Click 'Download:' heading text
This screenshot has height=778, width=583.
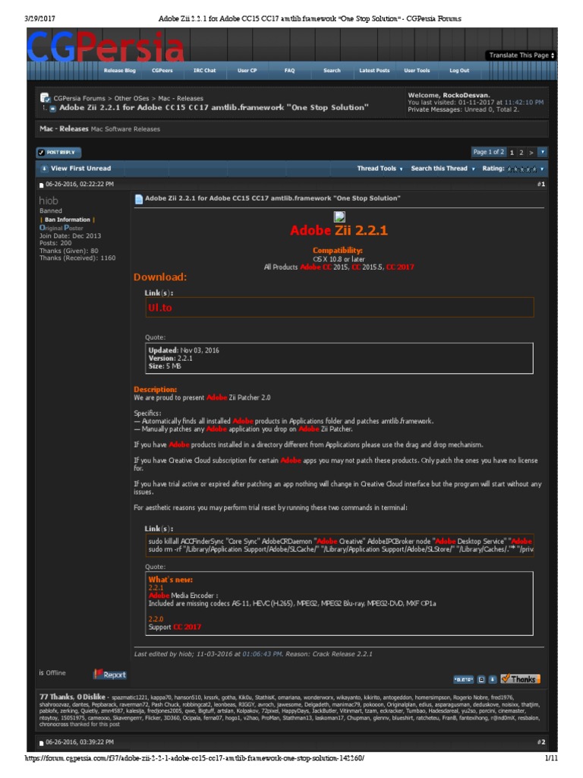pos(160,277)
